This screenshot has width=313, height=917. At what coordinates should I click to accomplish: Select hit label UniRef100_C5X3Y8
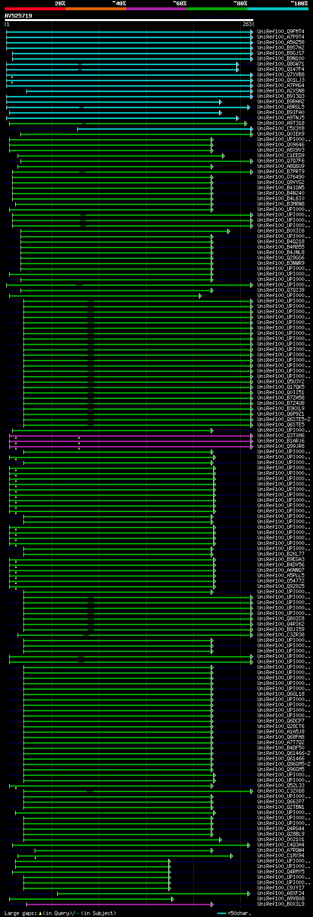point(281,129)
